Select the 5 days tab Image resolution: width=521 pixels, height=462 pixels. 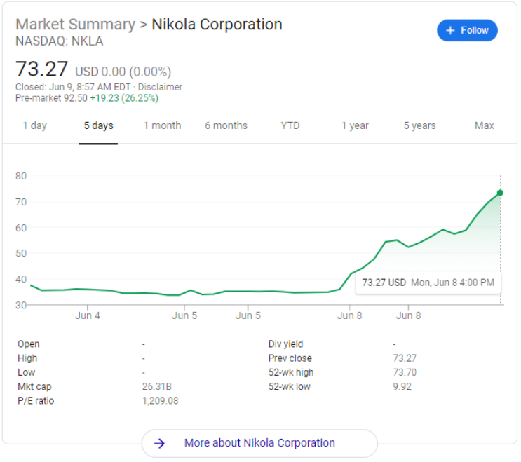(98, 125)
